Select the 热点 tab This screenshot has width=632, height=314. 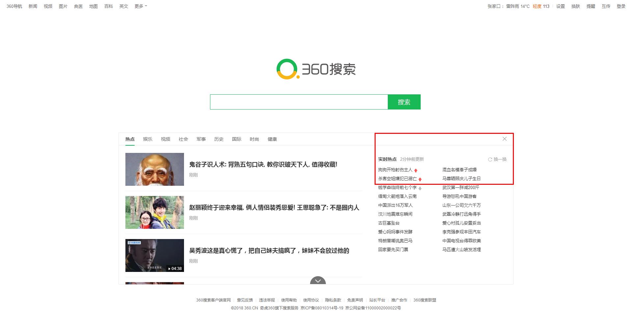(130, 139)
